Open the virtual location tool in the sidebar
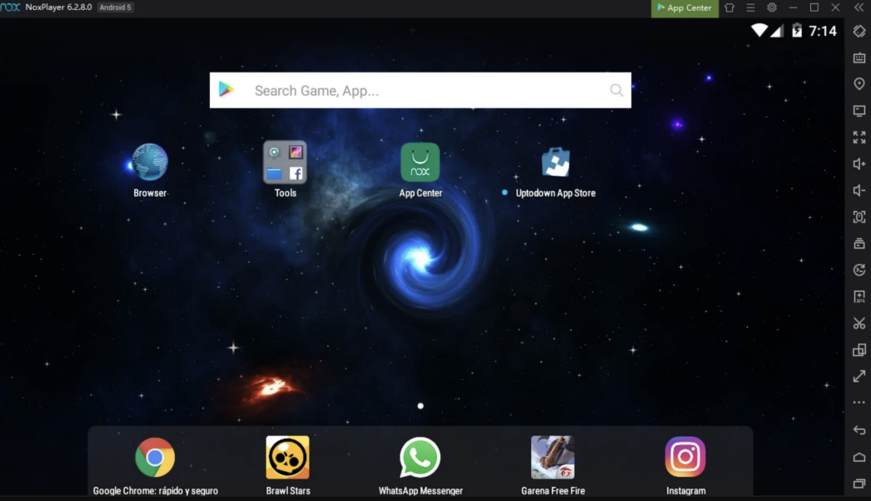871x501 pixels. coord(859,83)
